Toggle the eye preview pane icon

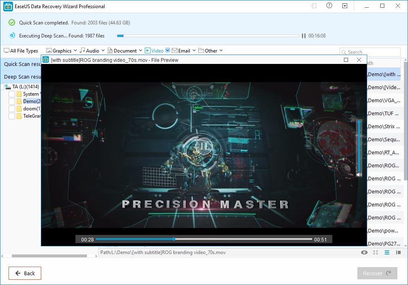tap(364, 252)
